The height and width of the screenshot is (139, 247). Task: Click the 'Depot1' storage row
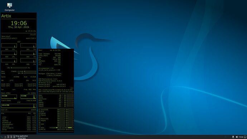[x=56, y=102]
